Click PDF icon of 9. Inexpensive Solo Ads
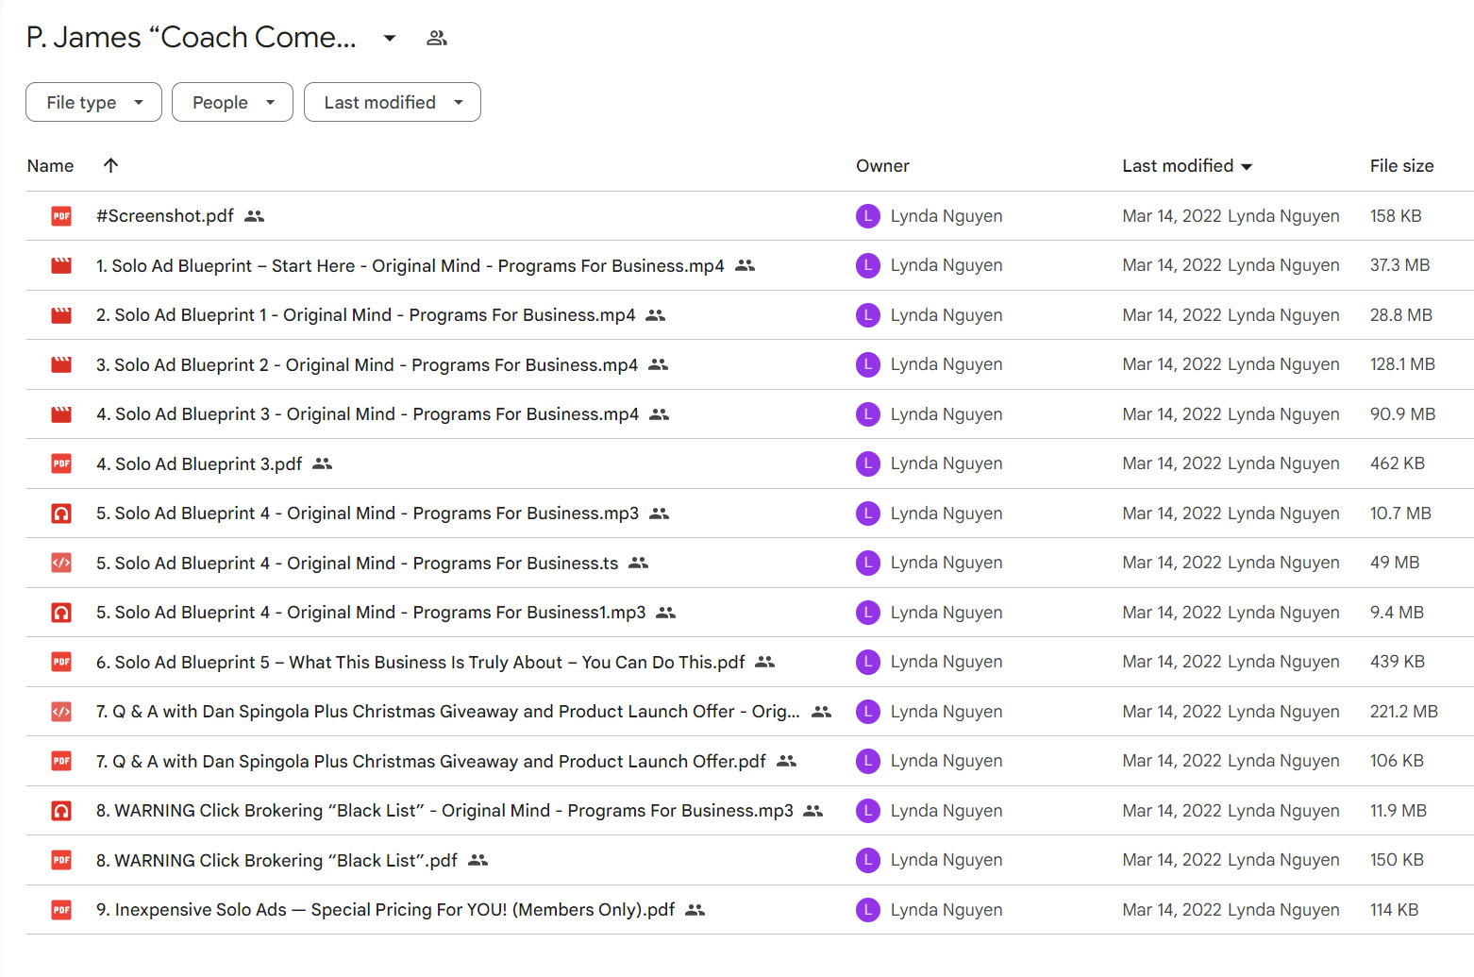The image size is (1474, 977). click(x=61, y=910)
